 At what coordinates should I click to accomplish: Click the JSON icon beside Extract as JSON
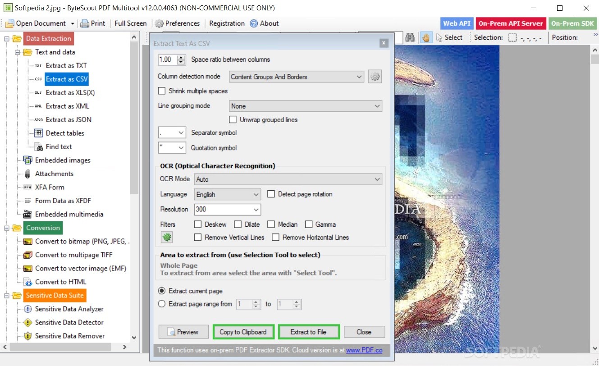[x=38, y=120]
